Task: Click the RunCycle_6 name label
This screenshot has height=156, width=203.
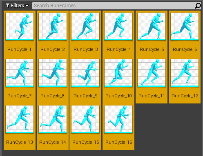Action: click(185, 49)
